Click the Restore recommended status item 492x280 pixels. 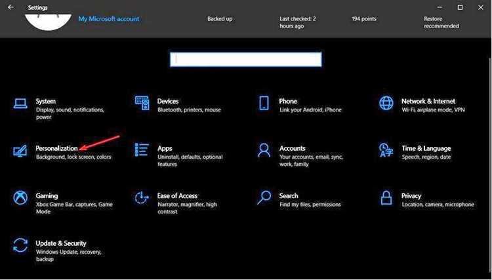pos(441,22)
